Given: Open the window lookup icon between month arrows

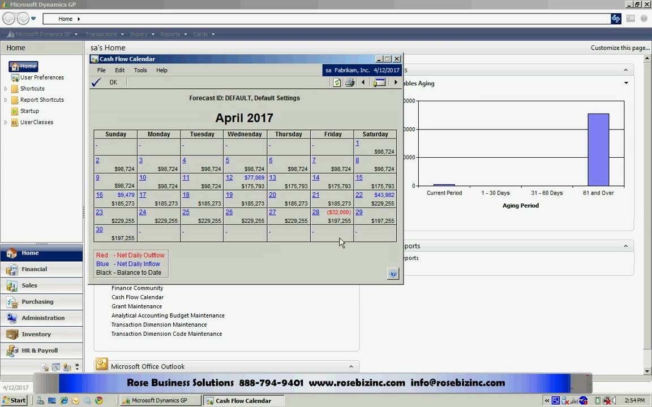Looking at the screenshot, I should 379,82.
